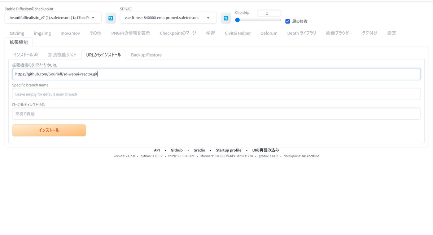Click the UIの再読み込み link

point(266,150)
